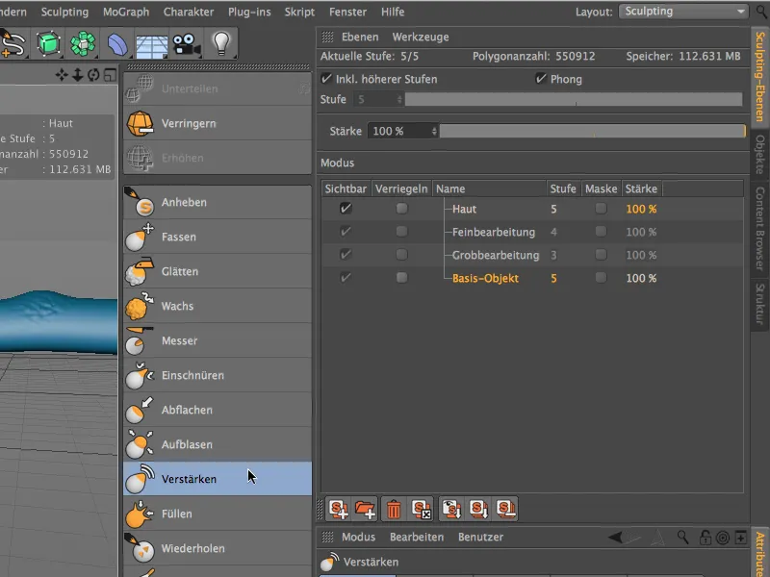Open the Sculpting menu
This screenshot has width=770, height=577.
pos(64,12)
